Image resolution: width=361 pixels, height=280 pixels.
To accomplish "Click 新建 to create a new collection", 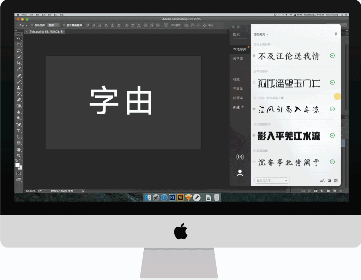I will pyautogui.click(x=238, y=107).
